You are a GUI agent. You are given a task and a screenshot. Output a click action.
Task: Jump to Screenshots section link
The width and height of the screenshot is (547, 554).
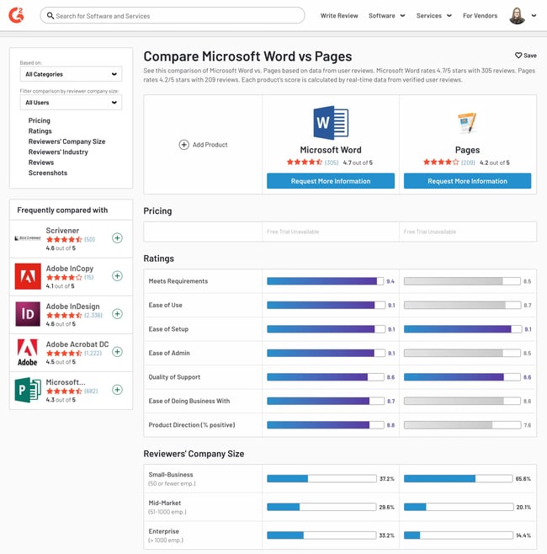[x=48, y=173]
